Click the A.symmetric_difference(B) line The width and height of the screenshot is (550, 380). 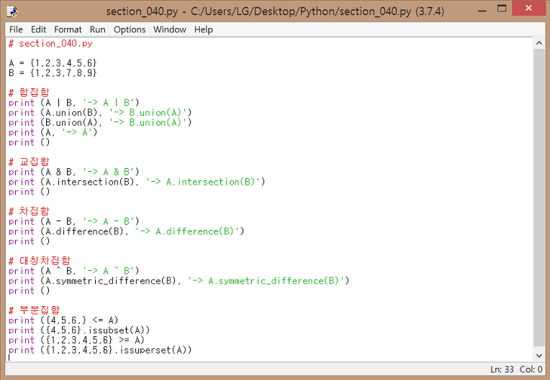(x=179, y=281)
